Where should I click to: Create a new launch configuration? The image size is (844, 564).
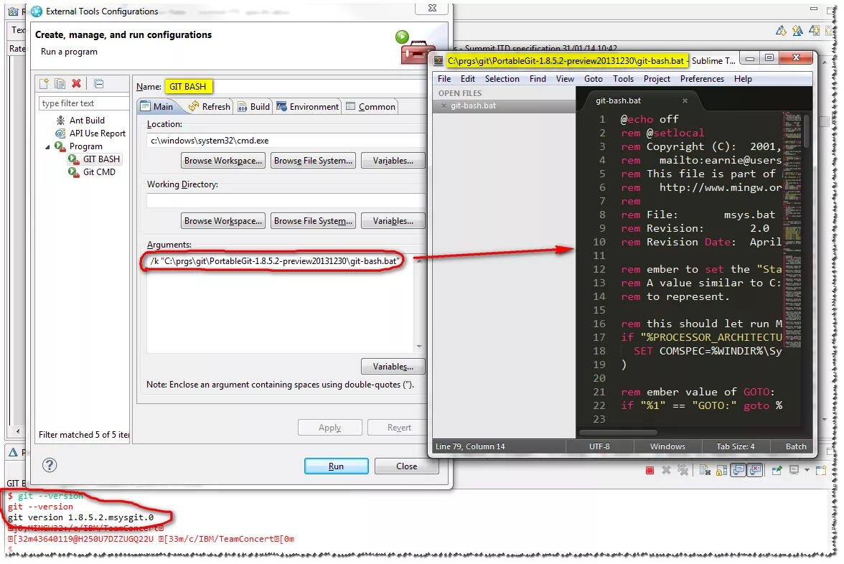click(x=44, y=83)
